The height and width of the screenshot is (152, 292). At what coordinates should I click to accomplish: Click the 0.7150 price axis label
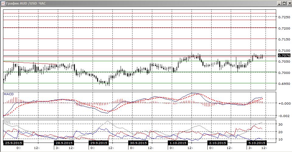coord(284,40)
